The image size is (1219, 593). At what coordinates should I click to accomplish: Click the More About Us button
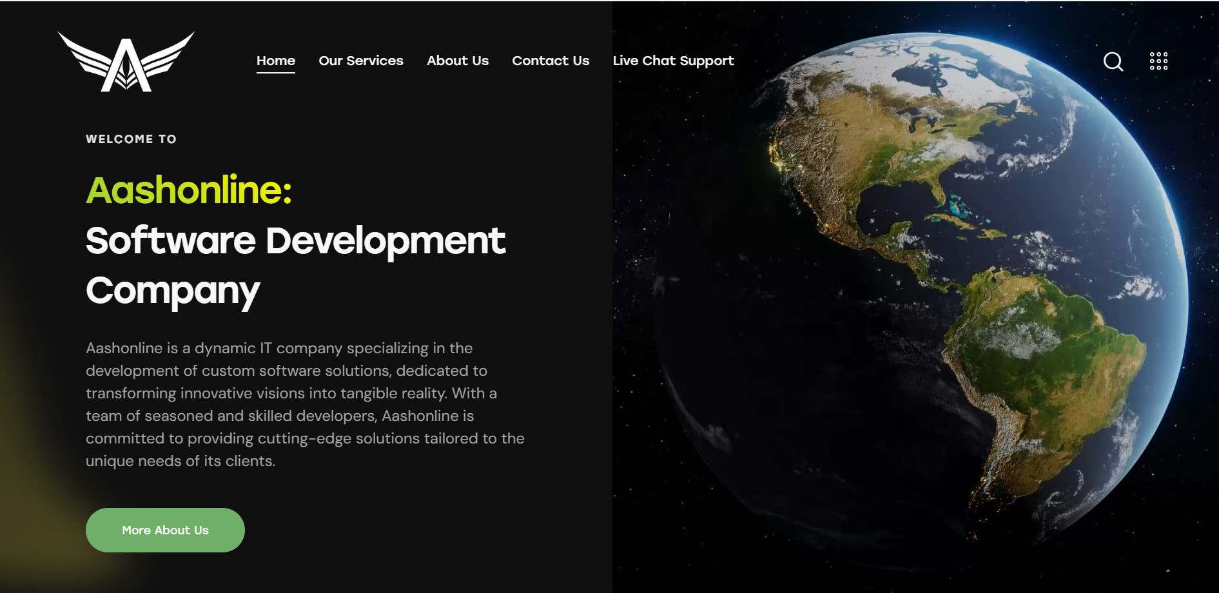click(x=165, y=530)
